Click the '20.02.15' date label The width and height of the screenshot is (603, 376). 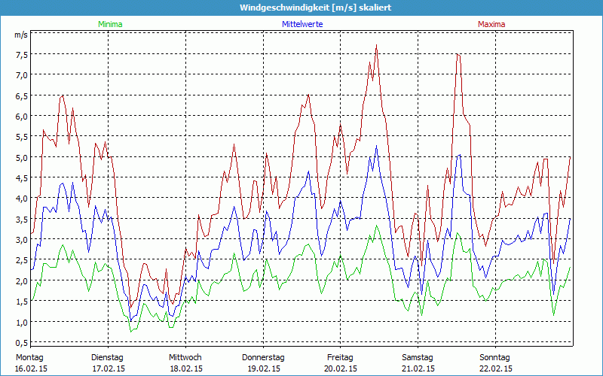[x=341, y=368]
